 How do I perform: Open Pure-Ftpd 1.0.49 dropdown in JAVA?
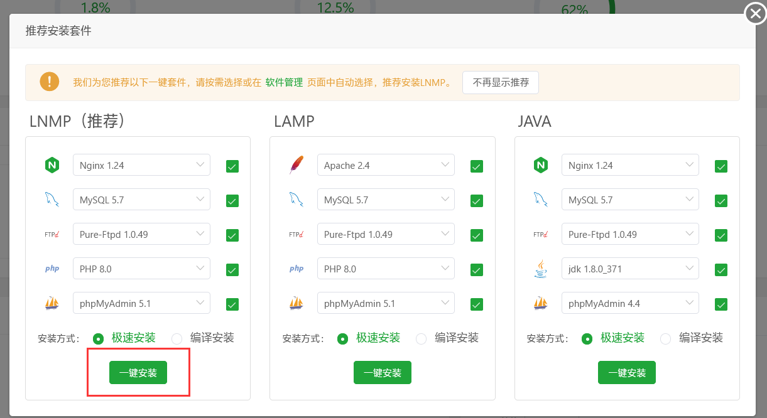(630, 235)
